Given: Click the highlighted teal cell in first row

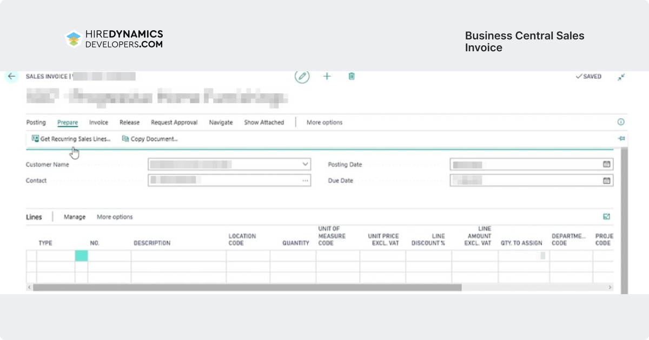Looking at the screenshot, I should pyautogui.click(x=81, y=256).
